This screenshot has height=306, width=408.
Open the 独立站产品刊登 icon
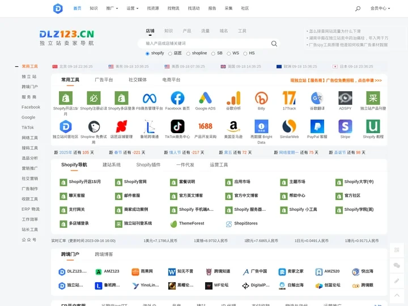373,98
